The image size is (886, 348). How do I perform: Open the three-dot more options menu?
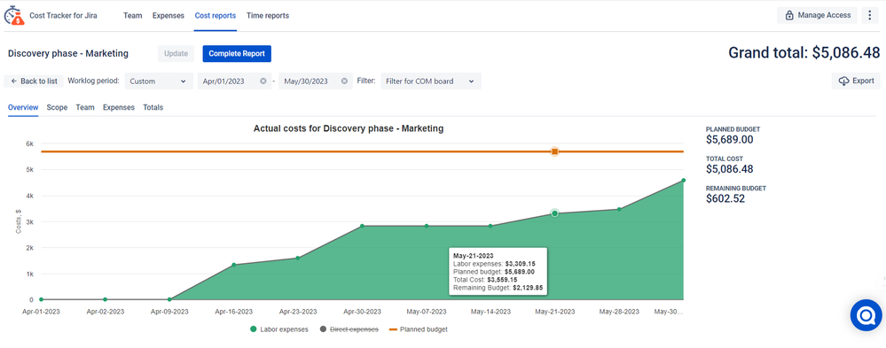(870, 15)
